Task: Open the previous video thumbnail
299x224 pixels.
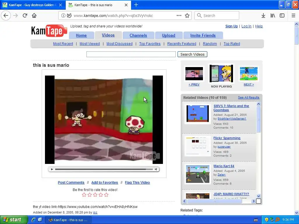Action: [194, 73]
